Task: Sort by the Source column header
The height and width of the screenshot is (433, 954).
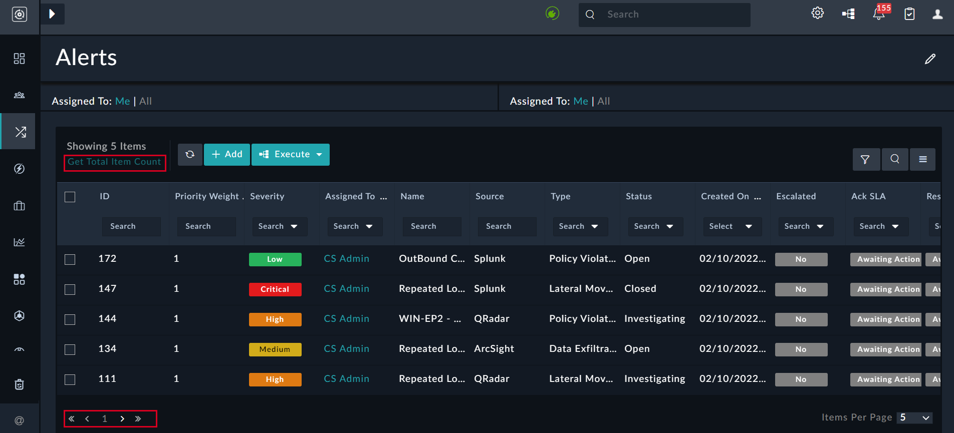Action: [x=490, y=196]
